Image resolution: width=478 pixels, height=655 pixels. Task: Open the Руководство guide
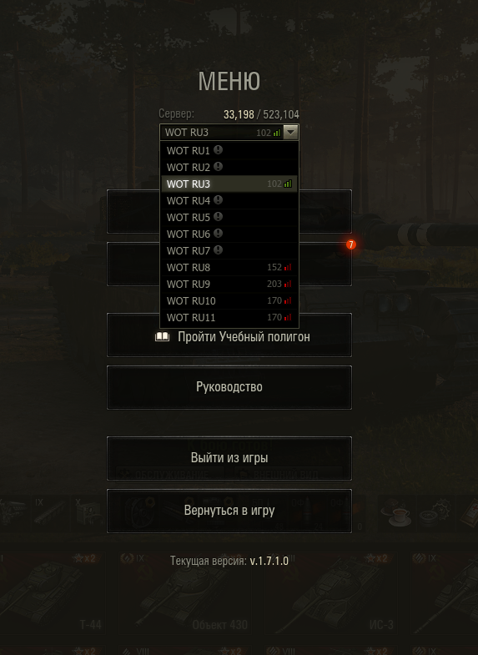[x=229, y=387]
